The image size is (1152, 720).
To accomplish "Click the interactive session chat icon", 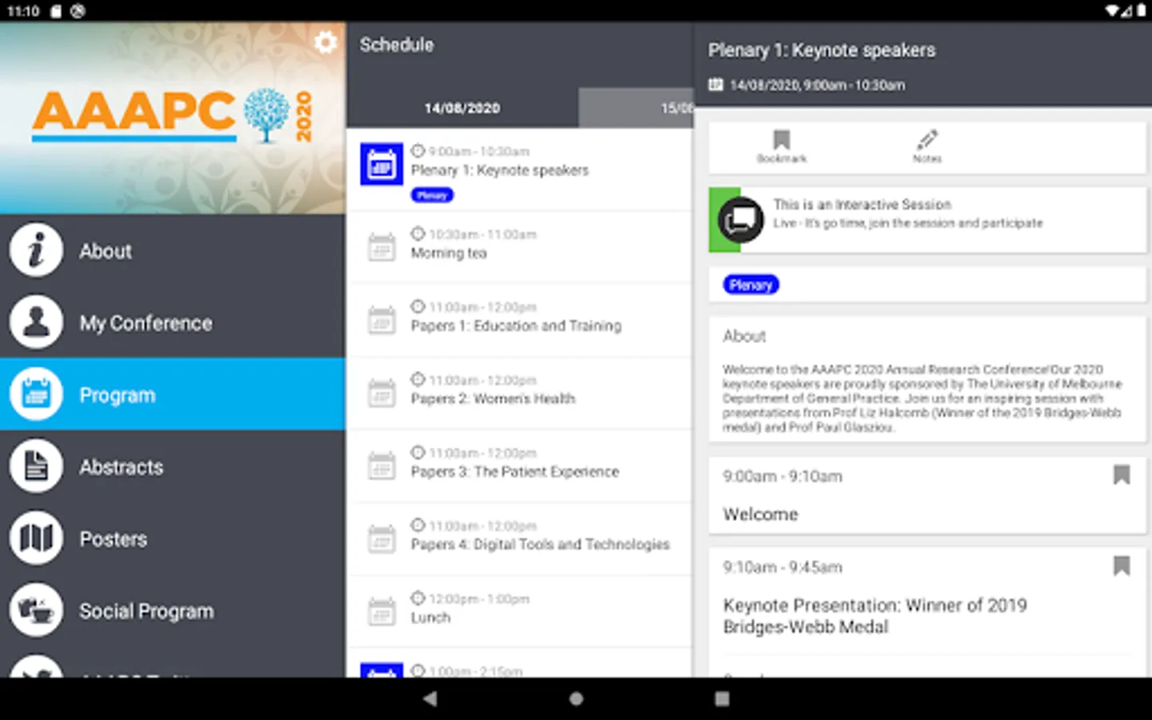I will 741,220.
